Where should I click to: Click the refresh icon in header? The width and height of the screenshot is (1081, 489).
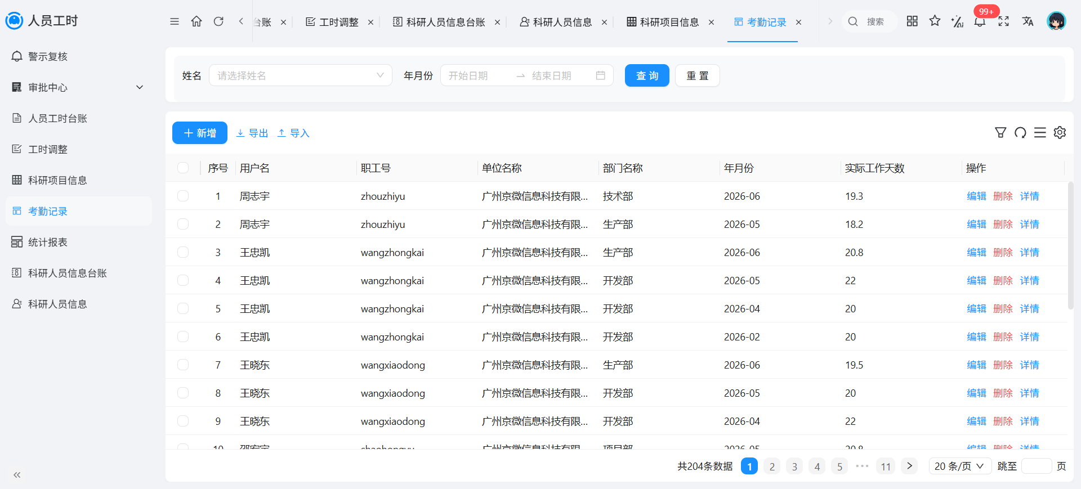pos(218,21)
